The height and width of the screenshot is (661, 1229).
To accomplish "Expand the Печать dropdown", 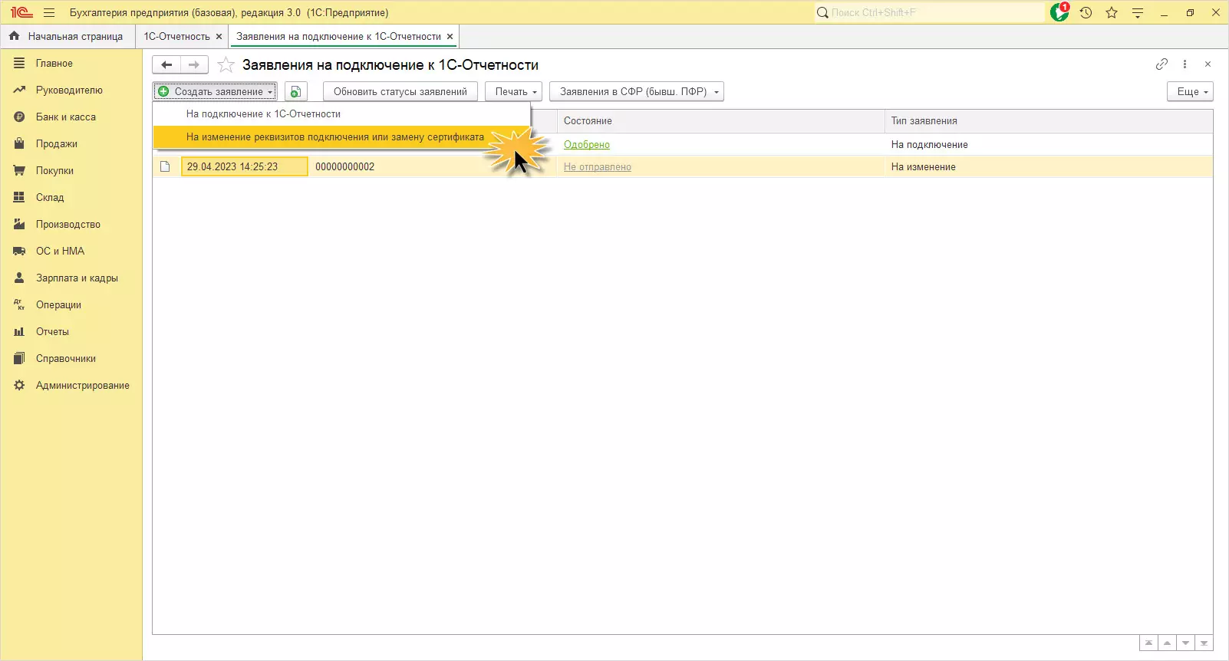I will pos(514,91).
